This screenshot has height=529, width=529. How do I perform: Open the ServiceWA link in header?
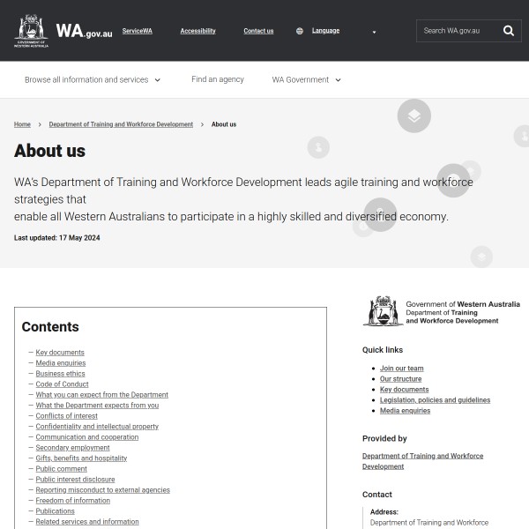(x=137, y=31)
